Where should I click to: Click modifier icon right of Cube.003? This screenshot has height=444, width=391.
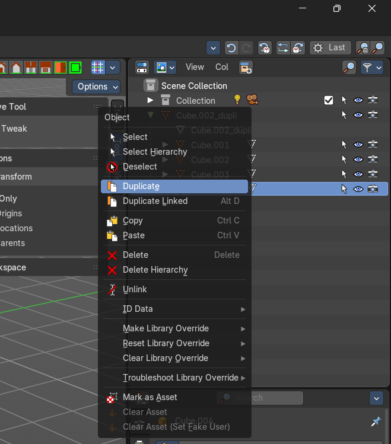tap(252, 174)
